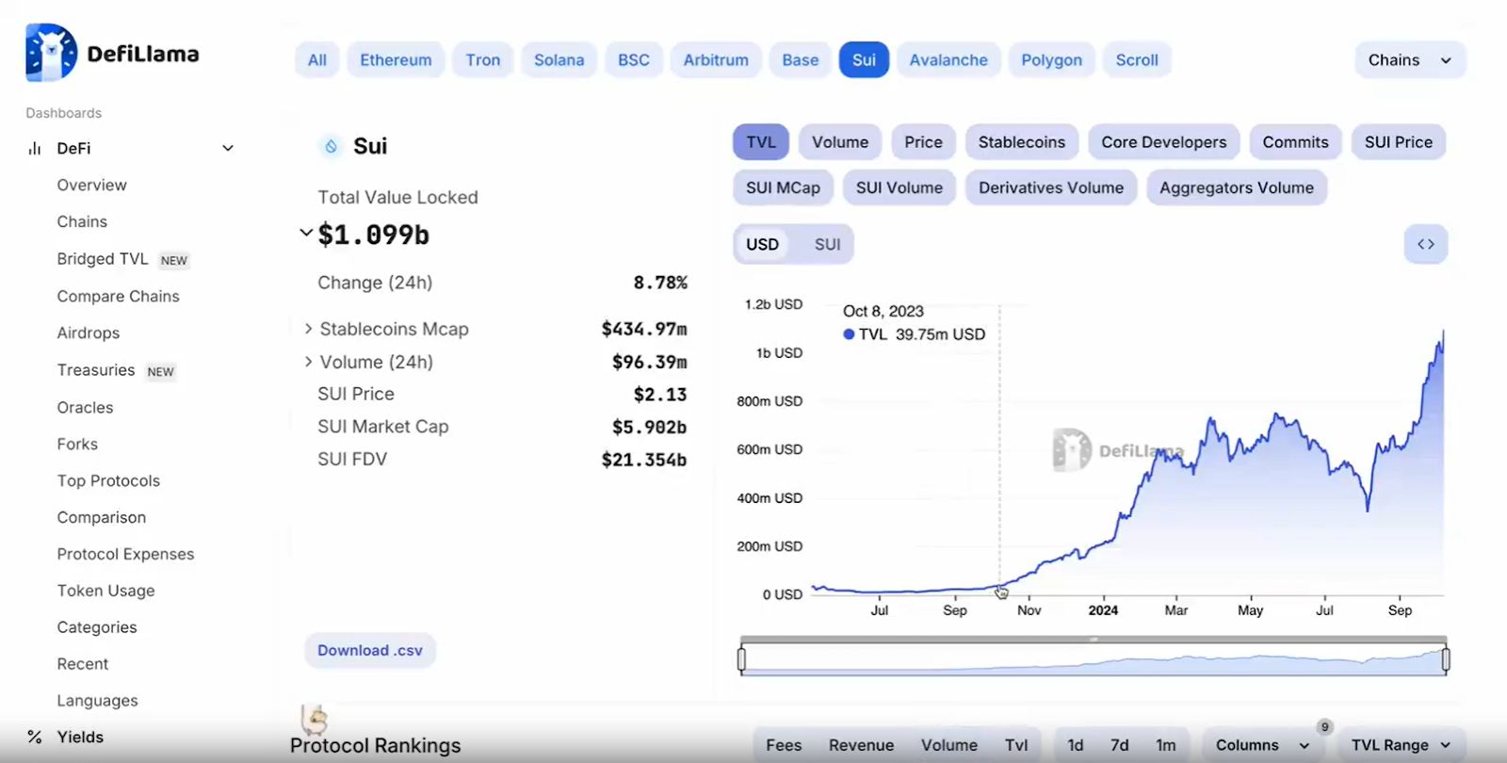1507x763 pixels.
Task: Toggle the Derivatives Volume chart series
Action: coord(1051,187)
